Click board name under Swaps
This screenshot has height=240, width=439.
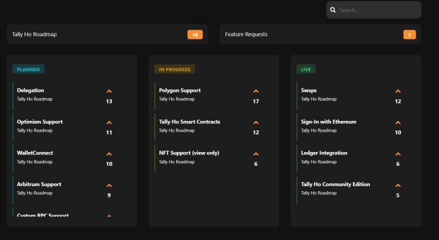pyautogui.click(x=319, y=99)
